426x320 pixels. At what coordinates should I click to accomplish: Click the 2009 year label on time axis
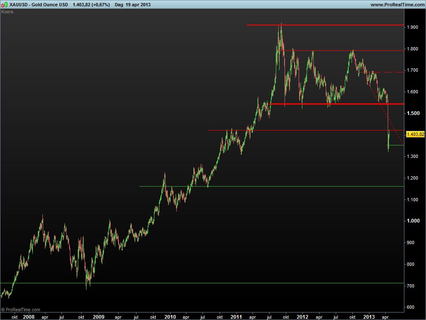(x=98, y=316)
